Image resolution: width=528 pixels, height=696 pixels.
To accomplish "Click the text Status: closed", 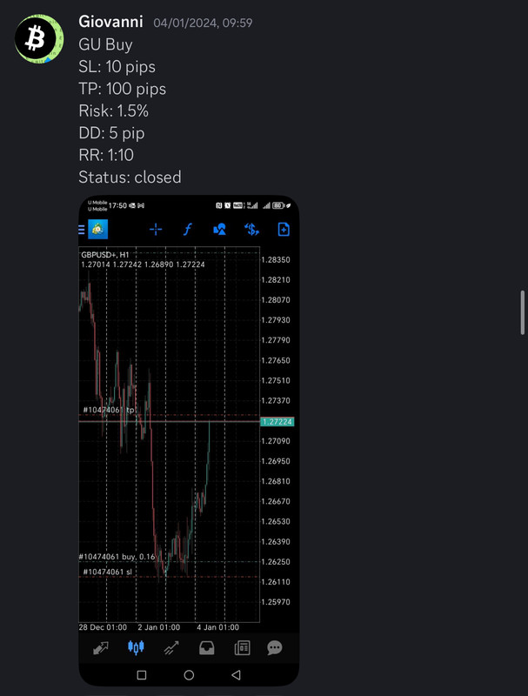I will pyautogui.click(x=130, y=177).
